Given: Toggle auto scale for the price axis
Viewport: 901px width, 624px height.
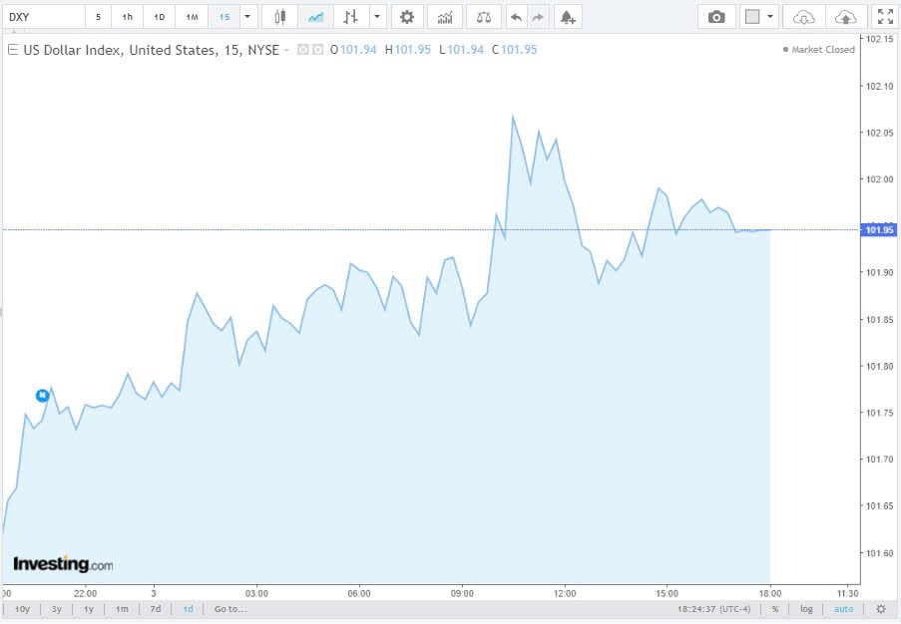Looking at the screenshot, I should tap(843, 608).
